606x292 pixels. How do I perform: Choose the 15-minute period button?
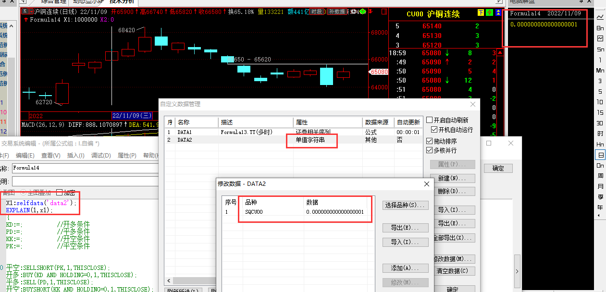point(600,112)
